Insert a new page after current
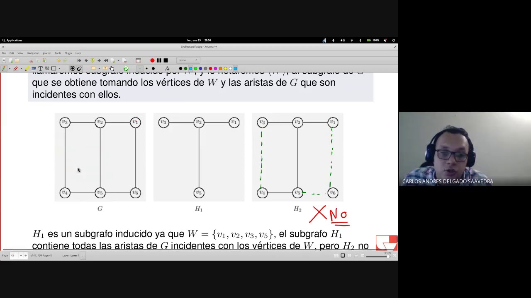The height and width of the screenshot is (298, 531). [x=113, y=60]
